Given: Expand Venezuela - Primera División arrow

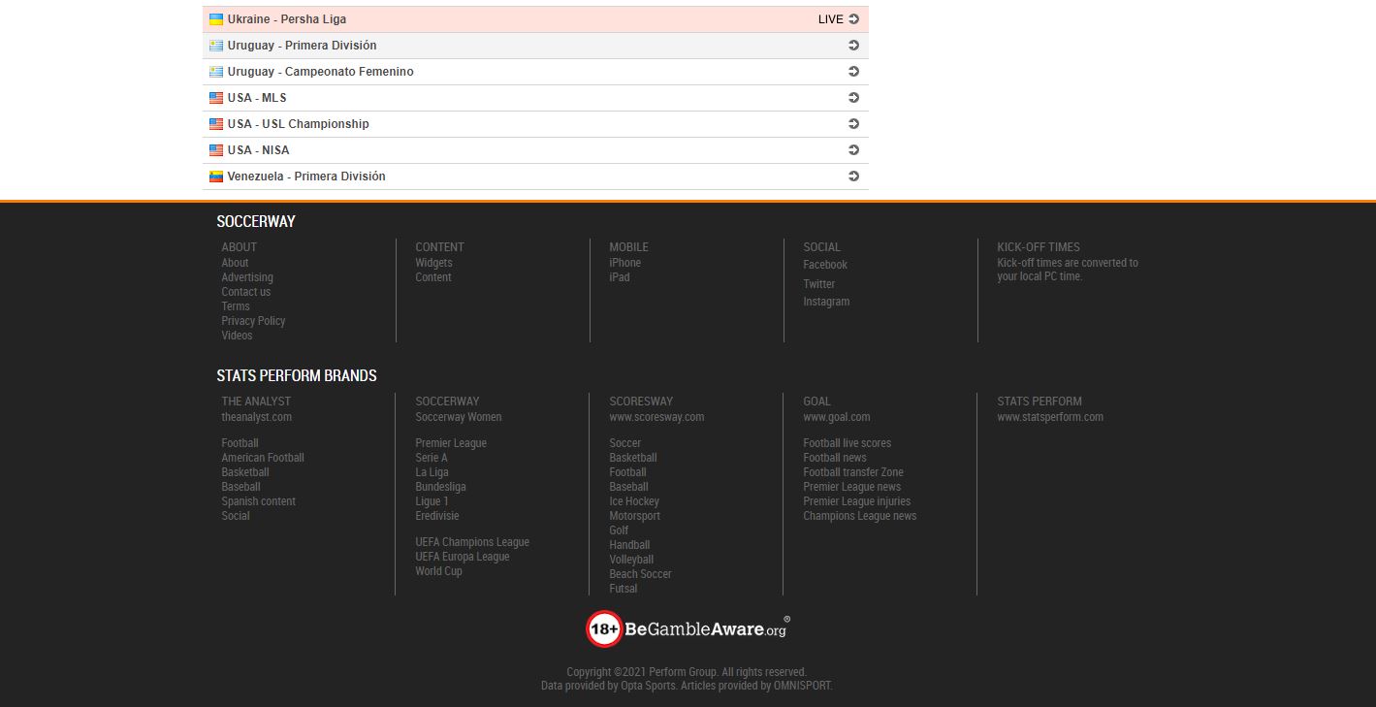Looking at the screenshot, I should 853,176.
